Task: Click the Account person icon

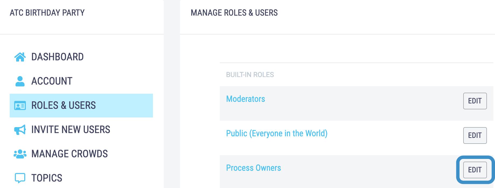Action: point(20,81)
